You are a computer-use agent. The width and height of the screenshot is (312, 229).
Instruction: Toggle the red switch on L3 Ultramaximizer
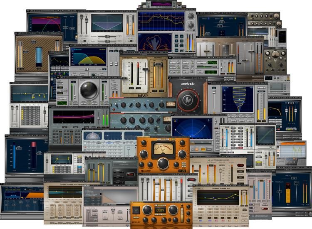click(x=265, y=209)
